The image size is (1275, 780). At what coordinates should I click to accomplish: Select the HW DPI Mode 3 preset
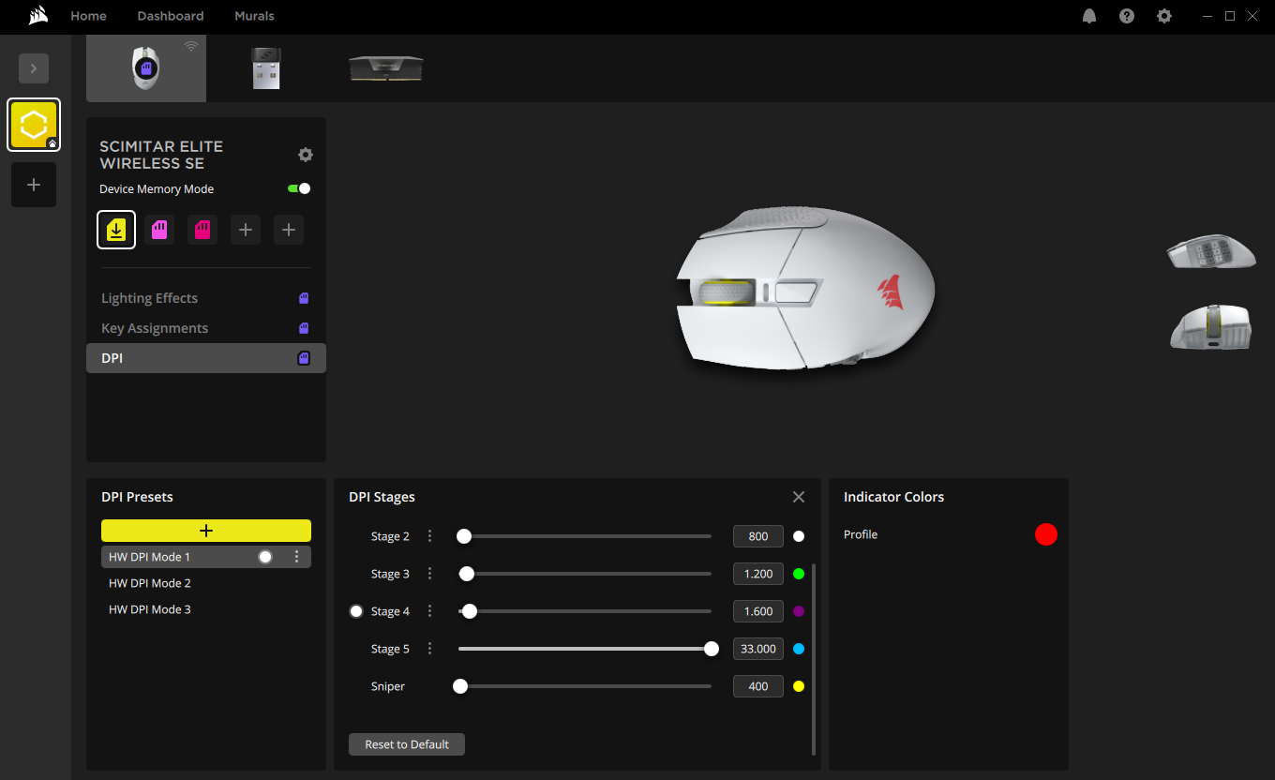pyautogui.click(x=206, y=609)
